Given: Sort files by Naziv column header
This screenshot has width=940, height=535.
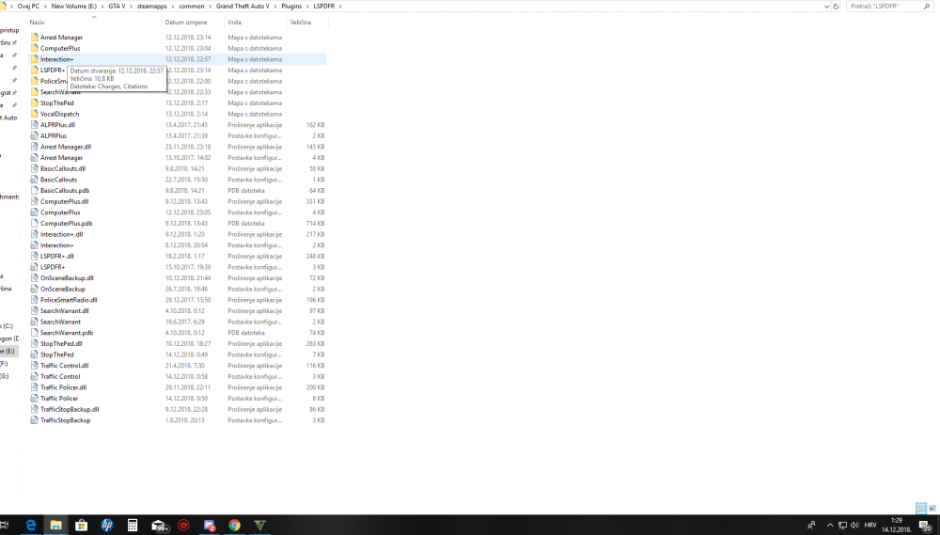Looking at the screenshot, I should (38, 23).
